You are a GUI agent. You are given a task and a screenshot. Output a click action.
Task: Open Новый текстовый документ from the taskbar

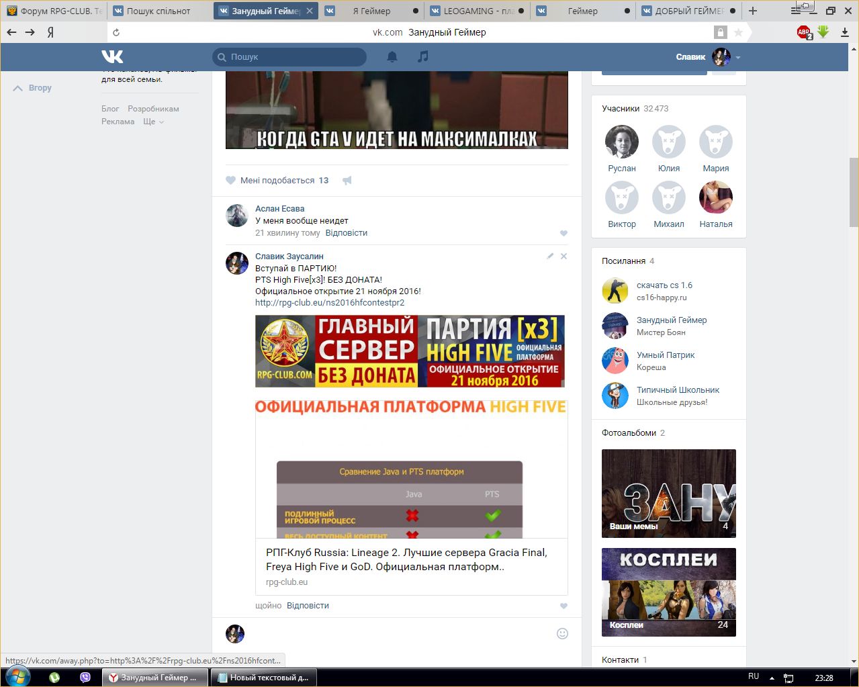click(x=263, y=678)
